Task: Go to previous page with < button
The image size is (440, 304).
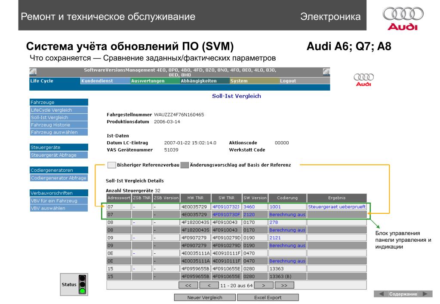Action: coord(209,286)
